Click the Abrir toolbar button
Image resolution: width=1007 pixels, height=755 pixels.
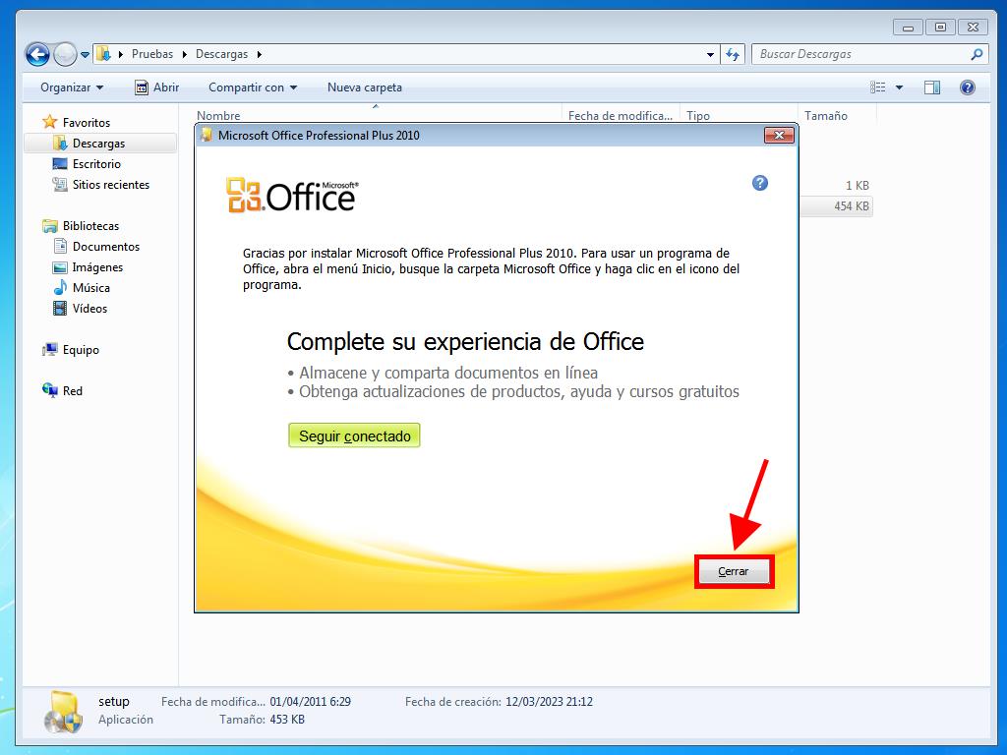(156, 87)
